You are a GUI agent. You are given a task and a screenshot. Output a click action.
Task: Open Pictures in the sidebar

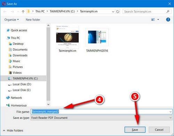tap(16, 67)
